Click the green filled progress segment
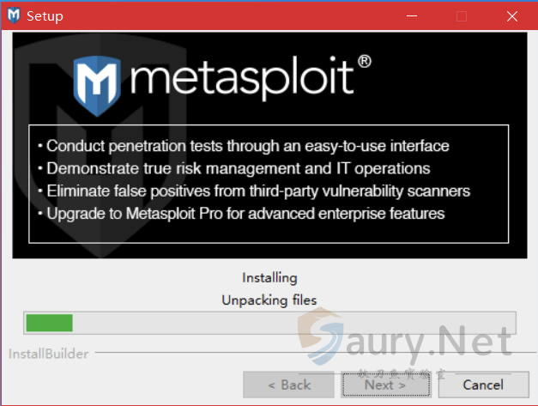 tap(49, 323)
